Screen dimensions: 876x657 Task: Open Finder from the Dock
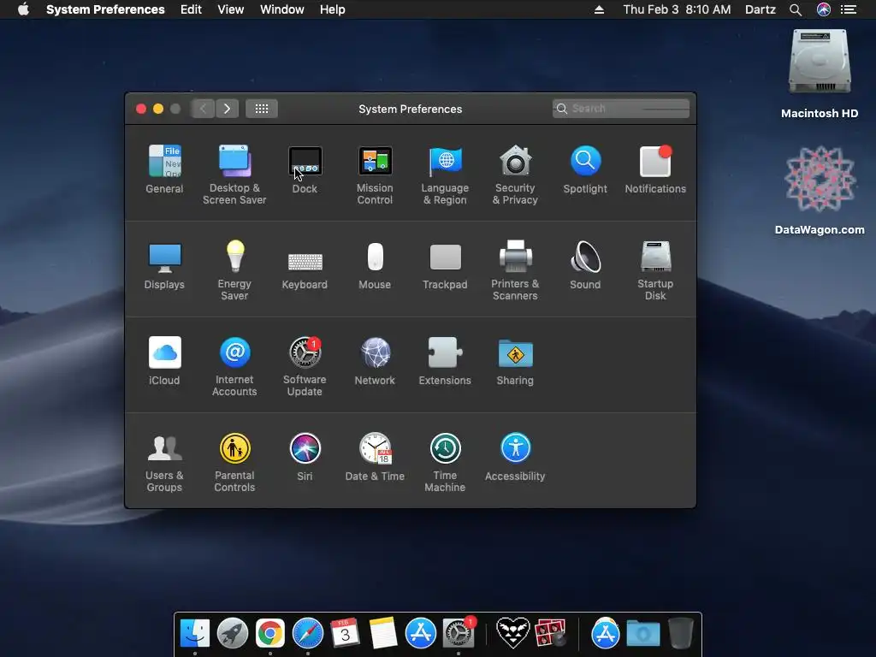195,633
